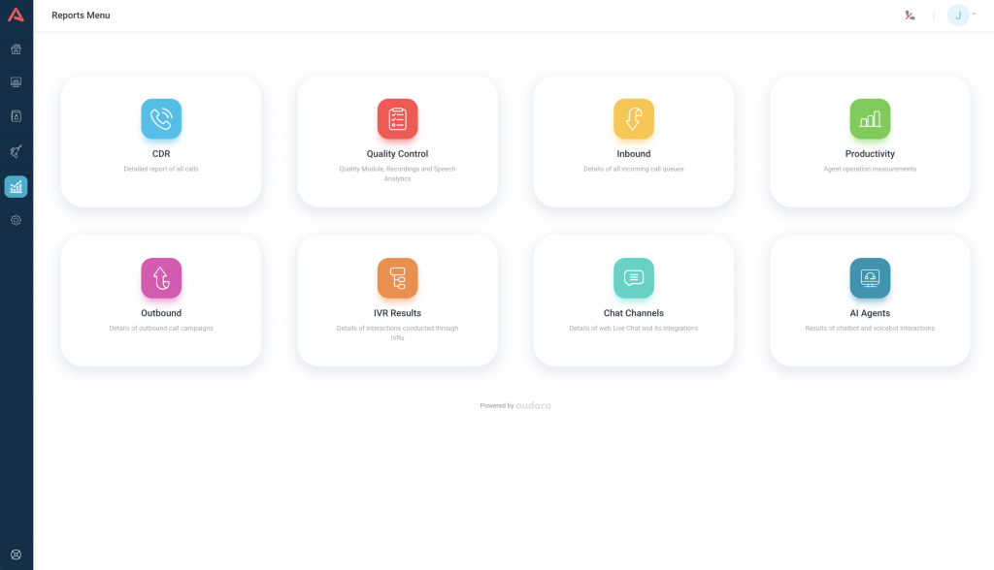Open the orange IVR Results icon

pos(397,278)
